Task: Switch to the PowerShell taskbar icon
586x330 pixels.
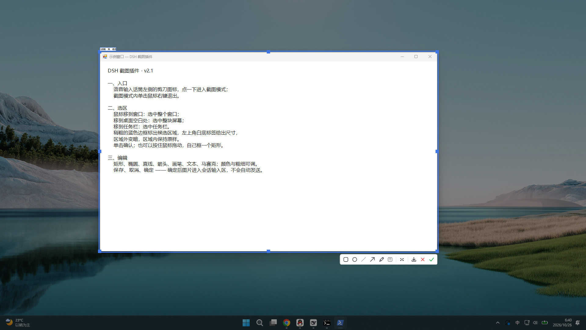Action: click(x=340, y=323)
